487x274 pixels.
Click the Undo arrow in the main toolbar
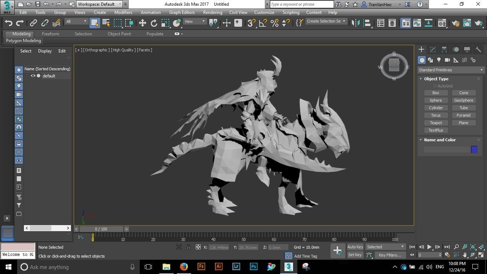click(9, 23)
